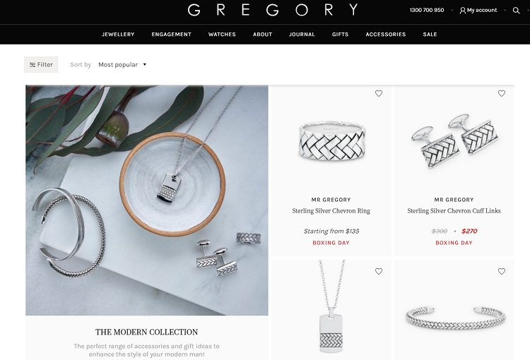Open My account user icon
The width and height of the screenshot is (530, 360).
click(x=462, y=11)
